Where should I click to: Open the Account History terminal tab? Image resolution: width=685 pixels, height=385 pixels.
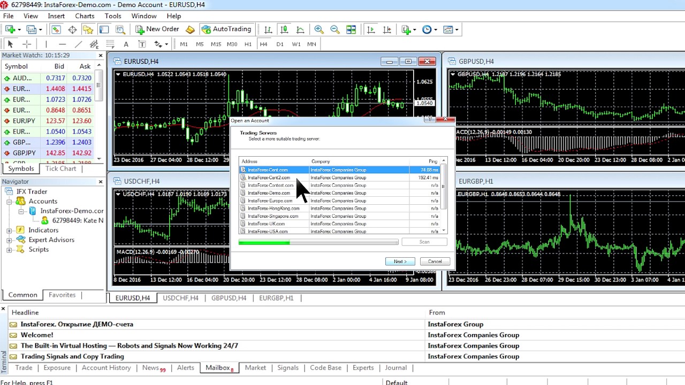click(x=106, y=368)
